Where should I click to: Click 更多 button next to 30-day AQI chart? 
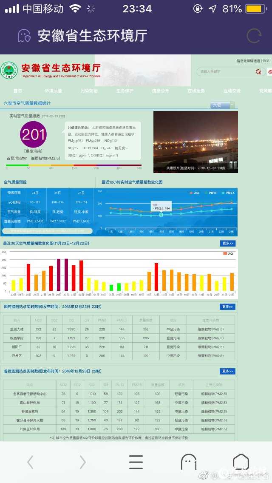click(x=227, y=244)
